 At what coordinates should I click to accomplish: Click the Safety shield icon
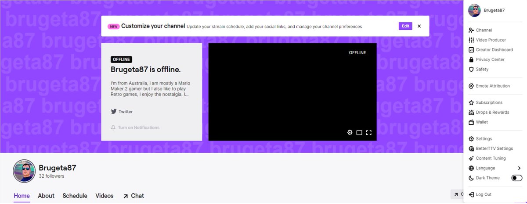tap(471, 69)
